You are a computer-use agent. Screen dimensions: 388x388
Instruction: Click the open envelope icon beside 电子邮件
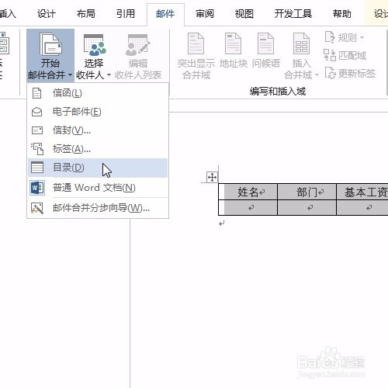click(37, 112)
